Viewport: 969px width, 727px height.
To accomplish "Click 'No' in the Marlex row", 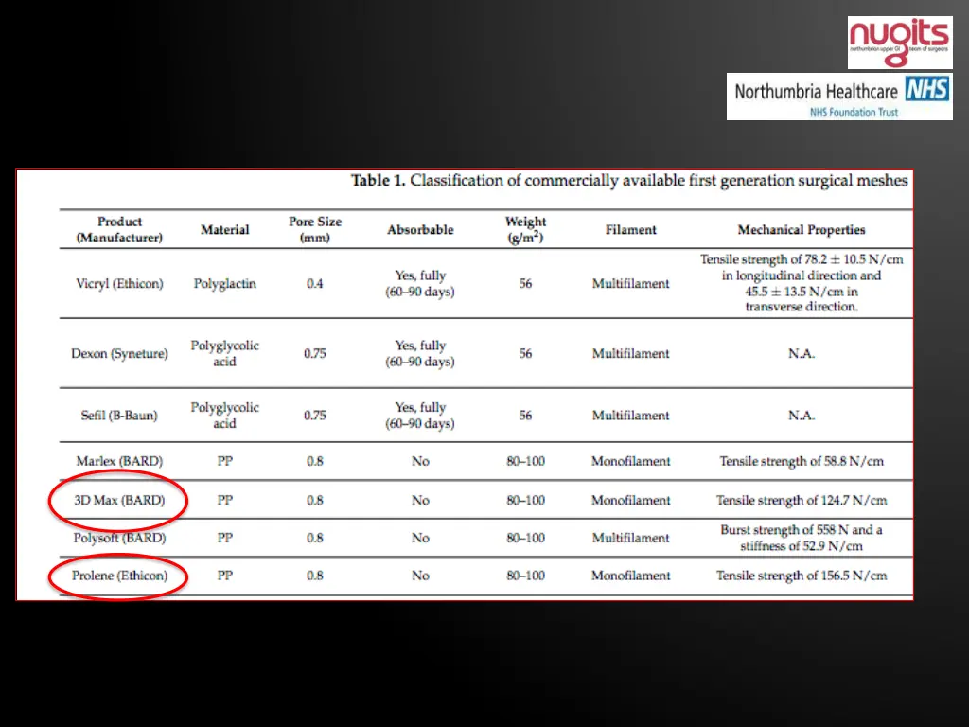I will (420, 461).
